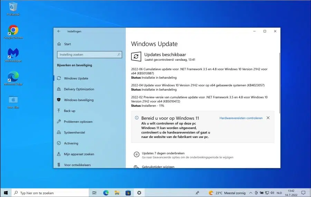Click the Windows Update page heading

pos(154,44)
